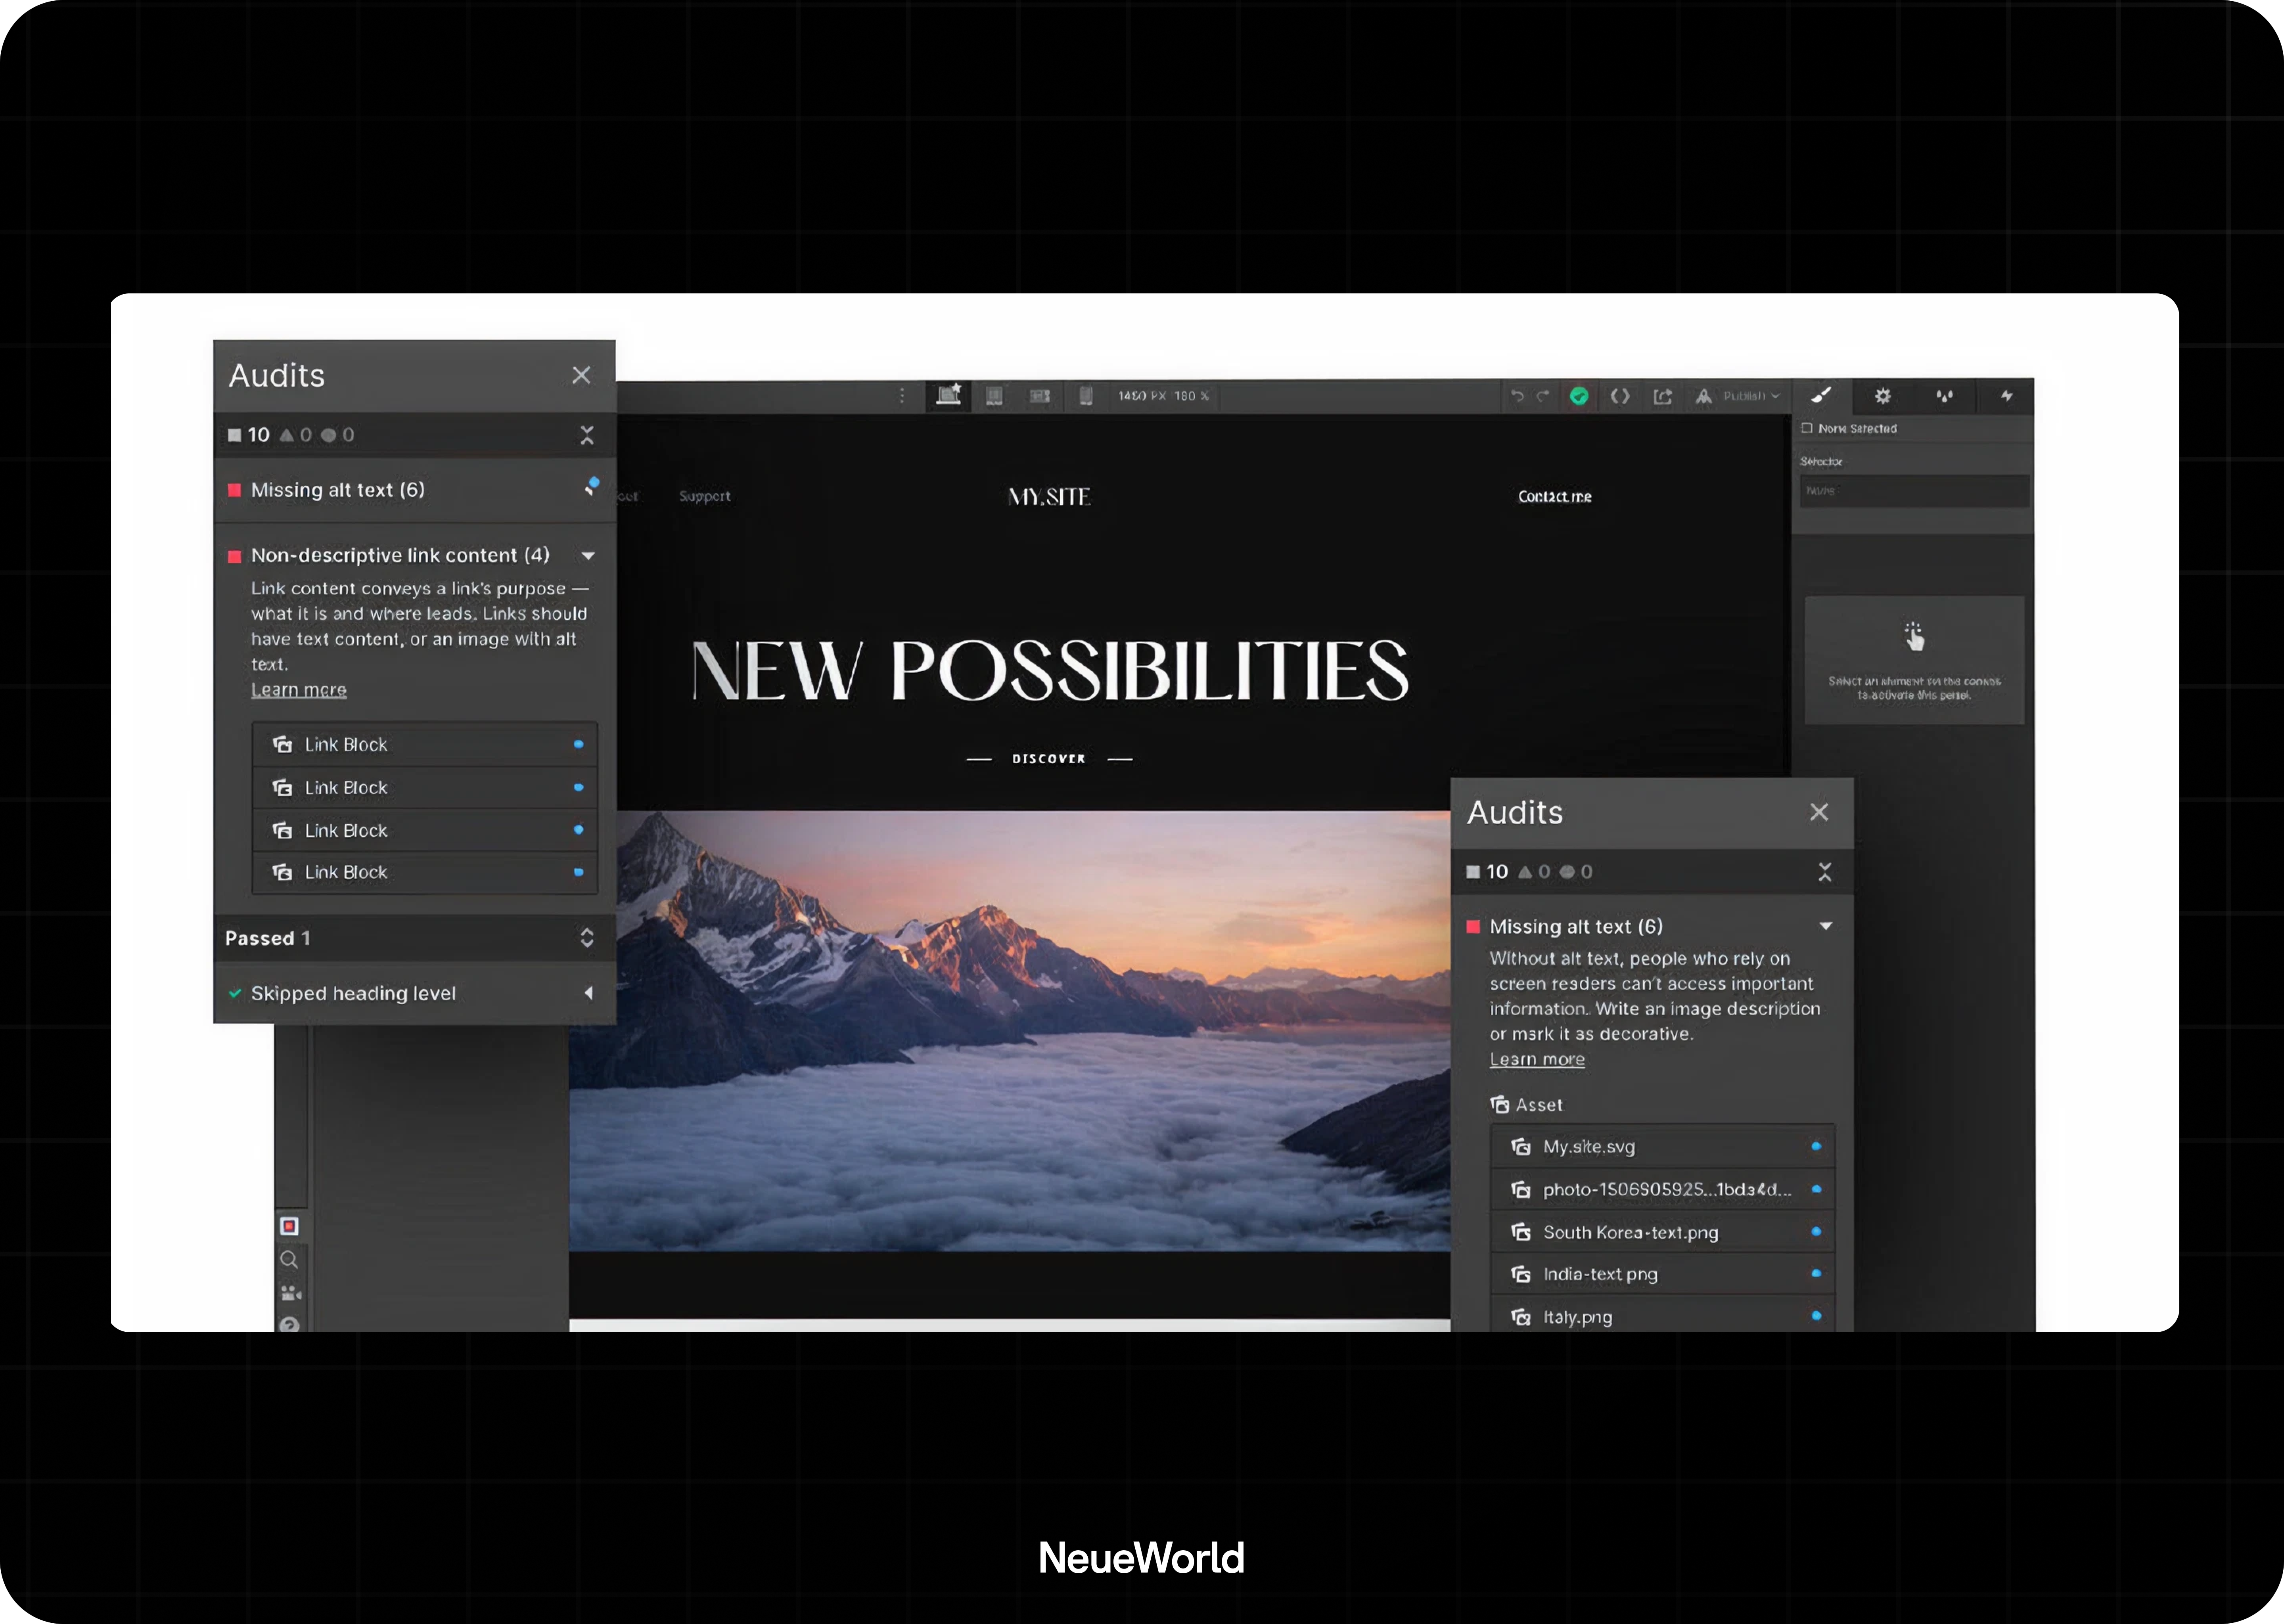Open the export code brackets icon
Image resolution: width=2284 pixels, height=1624 pixels.
(x=1620, y=396)
